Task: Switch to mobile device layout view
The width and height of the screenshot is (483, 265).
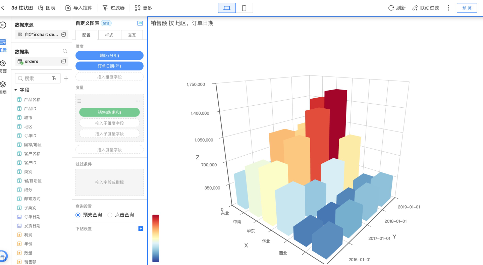Action: point(244,8)
